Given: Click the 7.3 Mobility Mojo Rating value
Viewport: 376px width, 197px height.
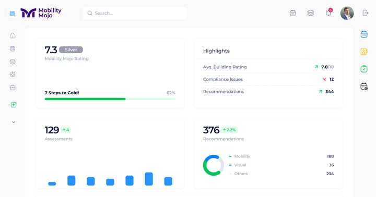Looking at the screenshot, I should point(51,50).
